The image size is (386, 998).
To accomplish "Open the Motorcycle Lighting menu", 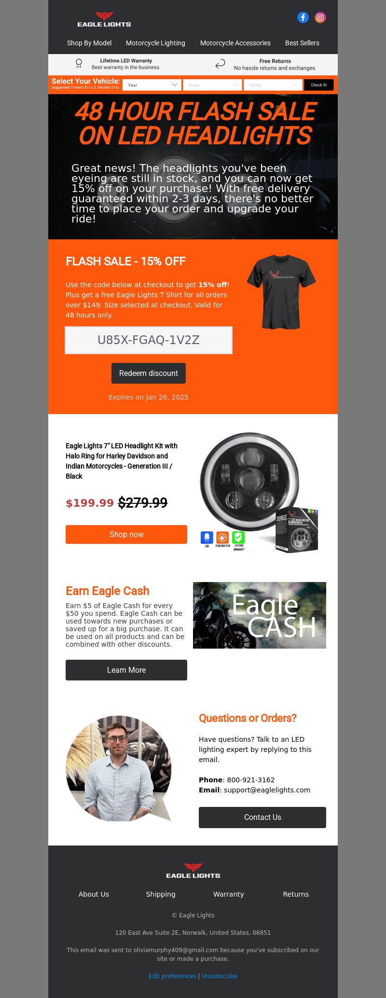I will [155, 43].
